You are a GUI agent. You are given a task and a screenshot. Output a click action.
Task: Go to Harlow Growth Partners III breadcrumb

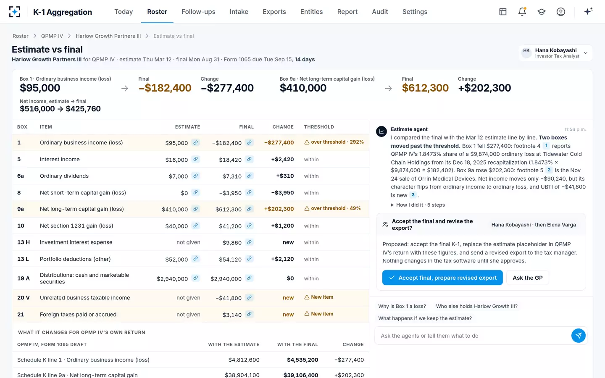pyautogui.click(x=108, y=36)
